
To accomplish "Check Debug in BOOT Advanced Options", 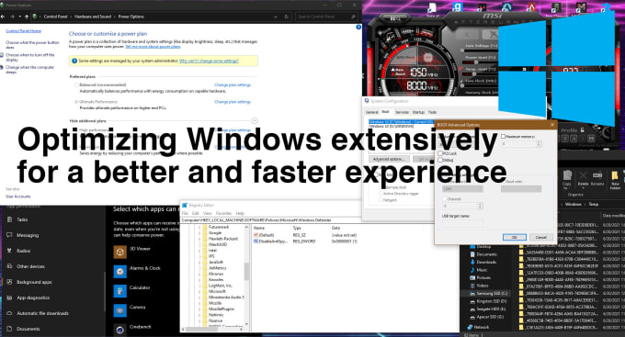I will pyautogui.click(x=440, y=160).
